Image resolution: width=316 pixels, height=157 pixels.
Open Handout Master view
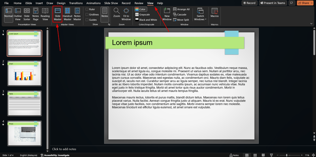tap(68, 14)
